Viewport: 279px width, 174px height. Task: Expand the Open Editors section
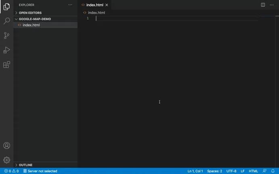30,13
